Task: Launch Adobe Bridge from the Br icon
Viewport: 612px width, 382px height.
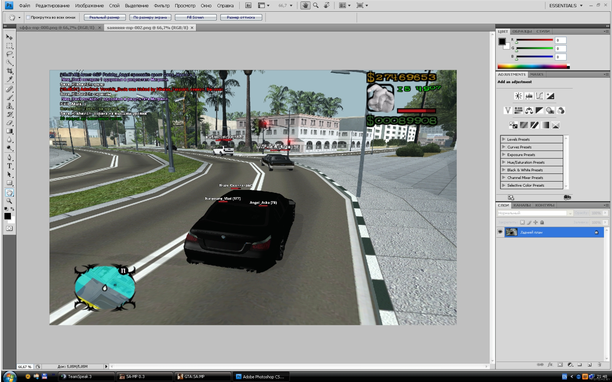Action: [248, 5]
